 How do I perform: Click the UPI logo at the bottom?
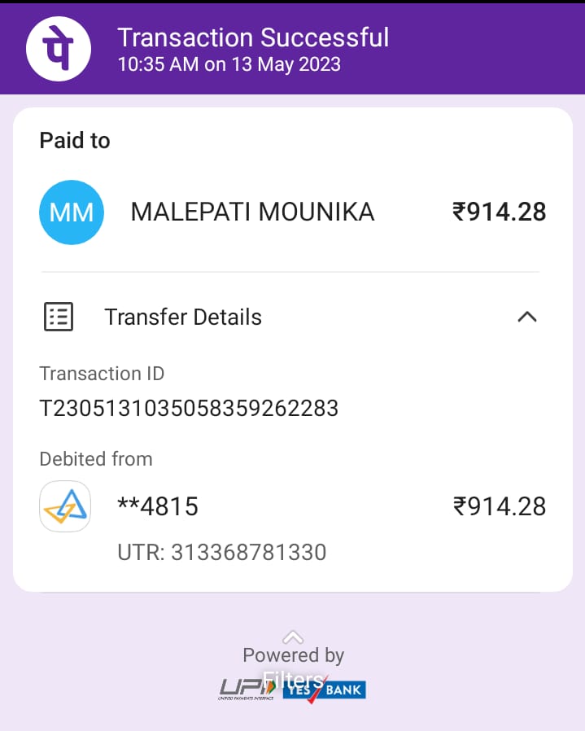240,689
